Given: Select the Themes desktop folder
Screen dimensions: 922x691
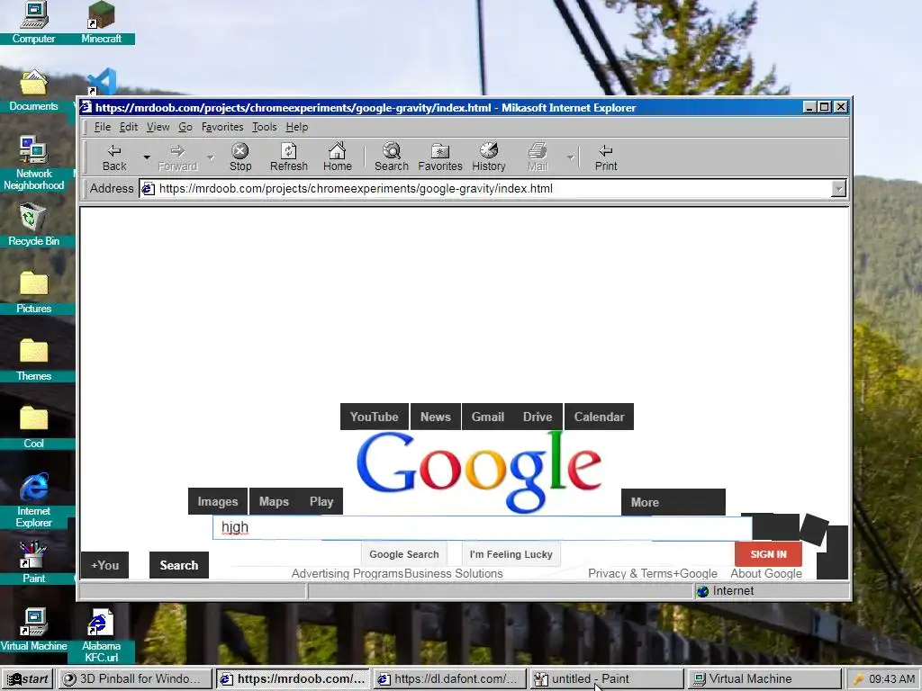Looking at the screenshot, I should click(33, 360).
